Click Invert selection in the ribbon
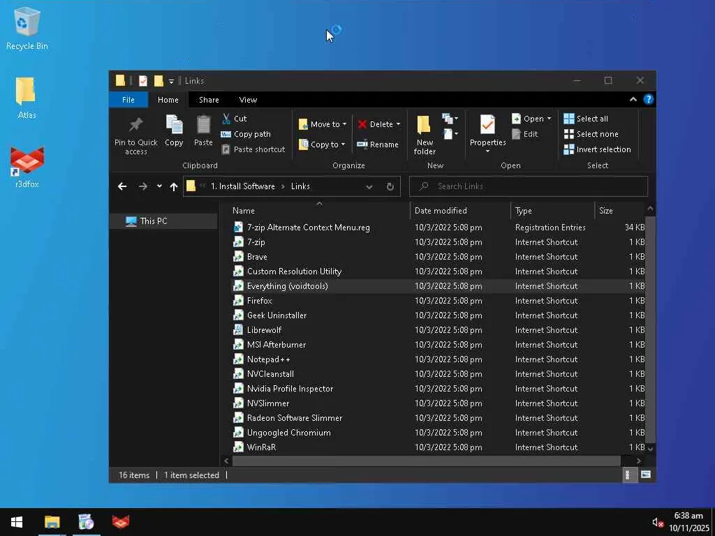The image size is (715, 536). click(598, 149)
